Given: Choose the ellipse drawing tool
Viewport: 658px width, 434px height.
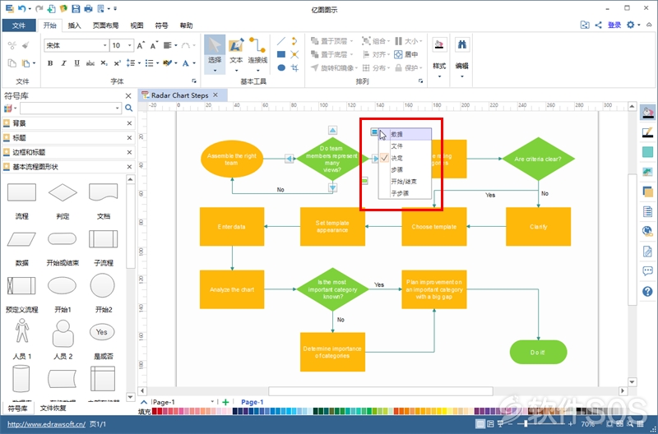Looking at the screenshot, I should pos(281,67).
